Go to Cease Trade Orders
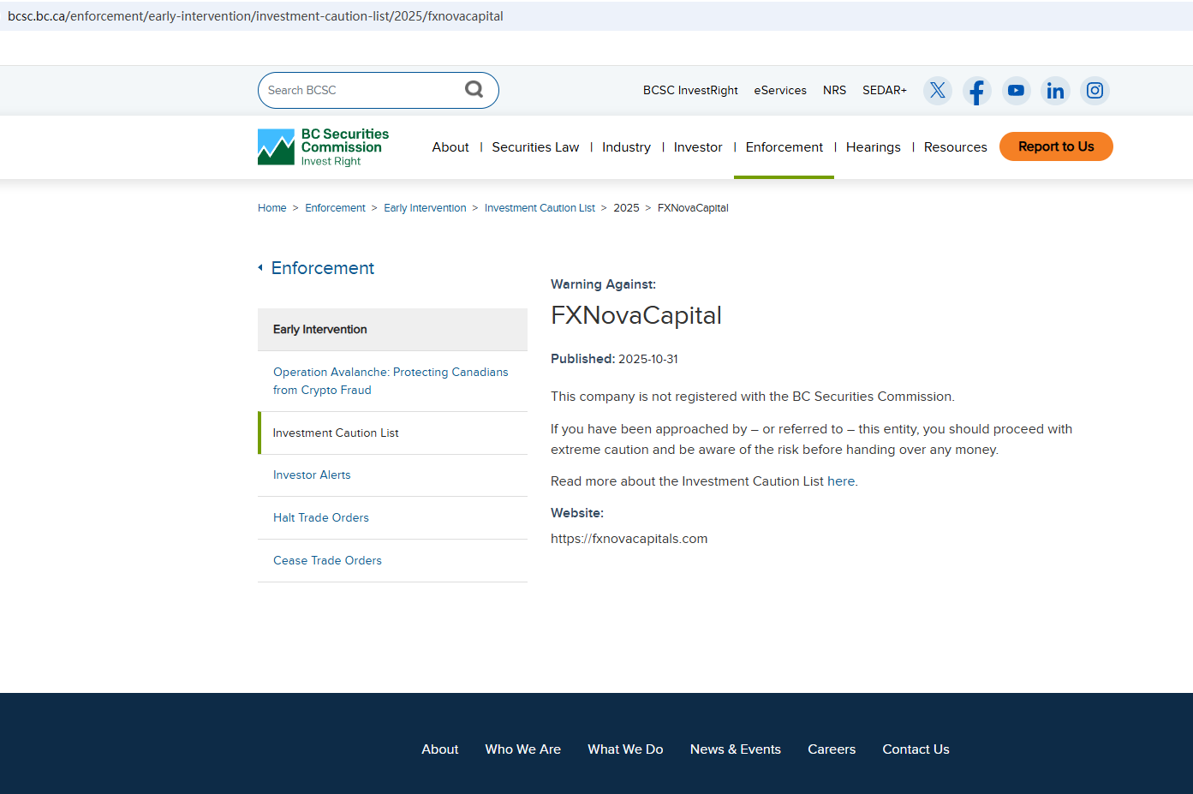 tap(327, 561)
